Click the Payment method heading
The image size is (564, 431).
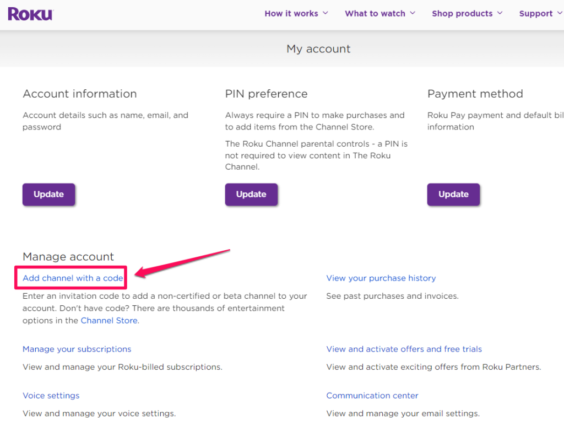[x=475, y=94]
